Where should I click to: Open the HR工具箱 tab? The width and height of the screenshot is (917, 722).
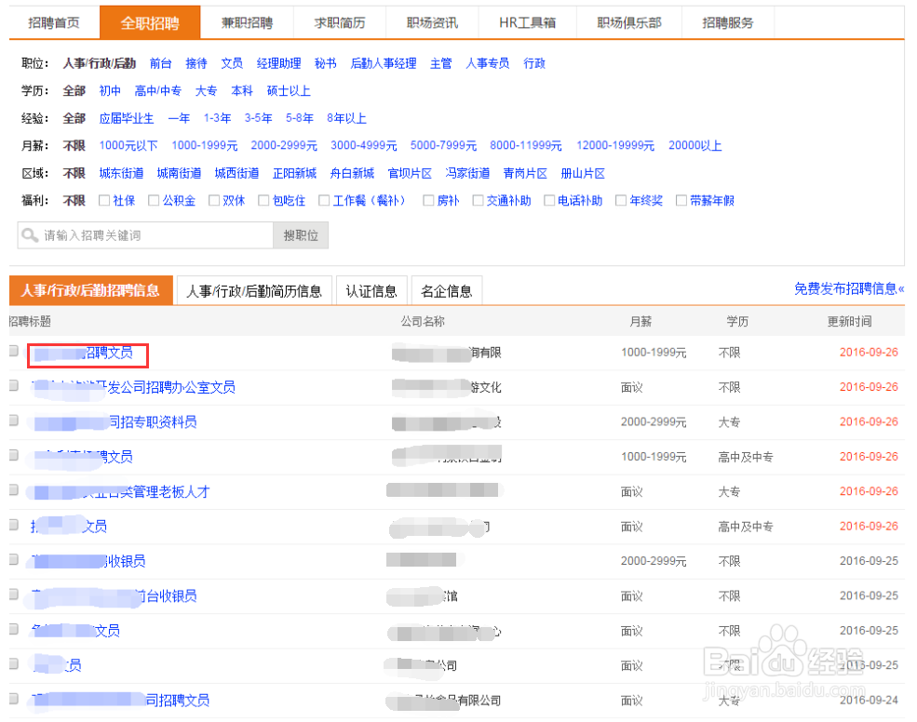pos(528,23)
